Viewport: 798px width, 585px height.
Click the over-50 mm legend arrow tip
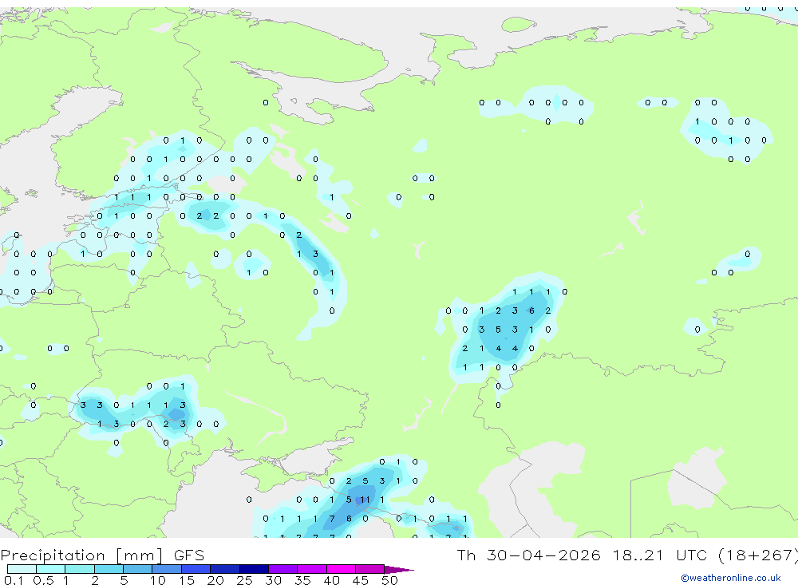pyautogui.click(x=400, y=569)
